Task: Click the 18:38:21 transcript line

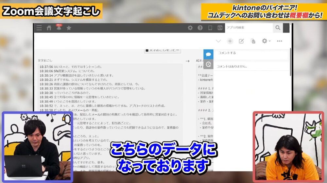Action: 74,80
